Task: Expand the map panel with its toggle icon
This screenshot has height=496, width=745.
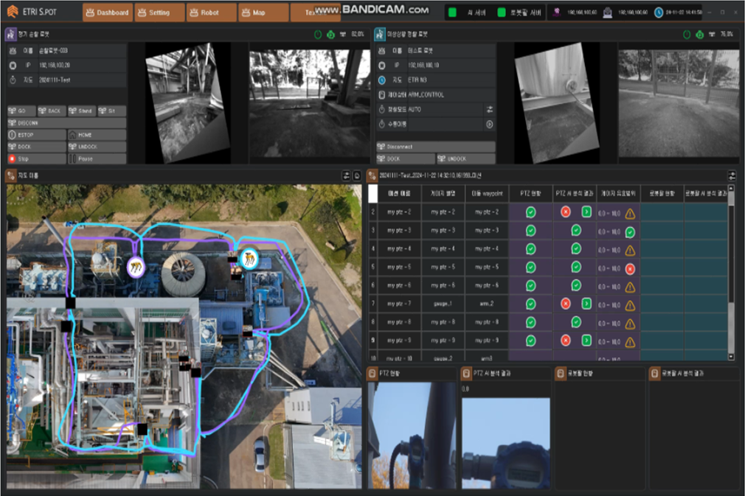Action: [347, 176]
